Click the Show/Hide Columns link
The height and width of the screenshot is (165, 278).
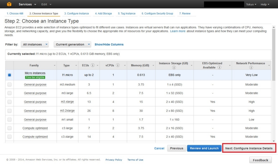(x=109, y=44)
